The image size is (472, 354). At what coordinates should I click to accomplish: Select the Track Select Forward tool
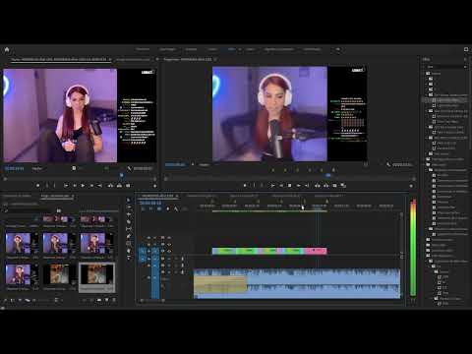[x=129, y=207]
